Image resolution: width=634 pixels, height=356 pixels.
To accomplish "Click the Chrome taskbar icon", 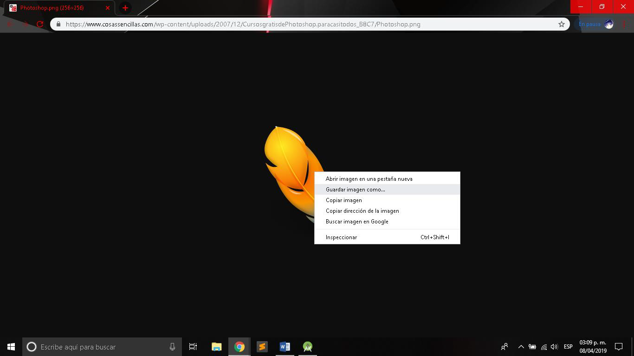I will [239, 347].
